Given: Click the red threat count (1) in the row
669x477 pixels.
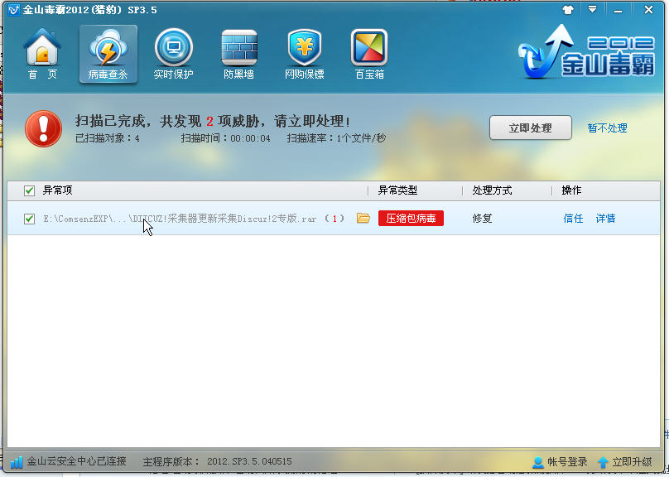Looking at the screenshot, I should tap(334, 219).
